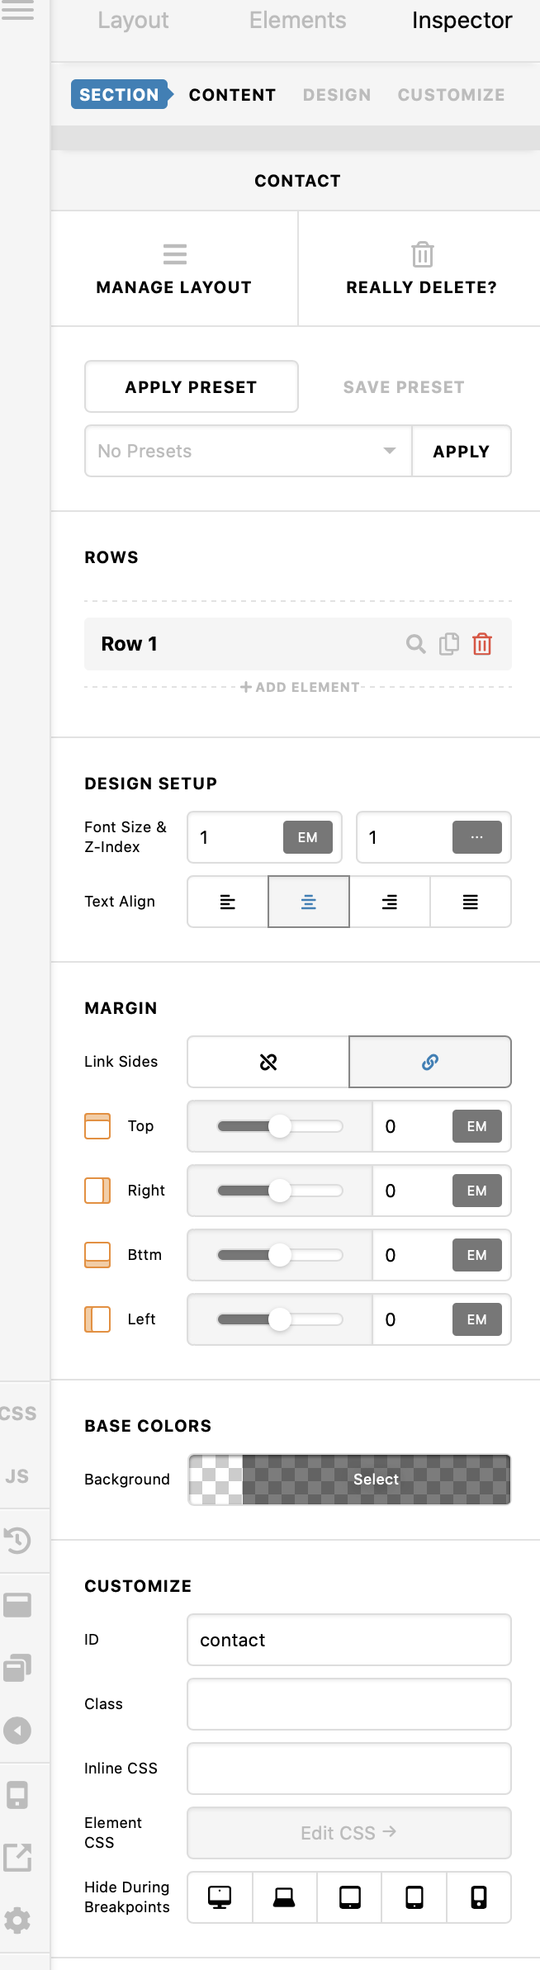Change the Top margin EM unit
The width and height of the screenshot is (540, 1970).
tap(477, 1126)
